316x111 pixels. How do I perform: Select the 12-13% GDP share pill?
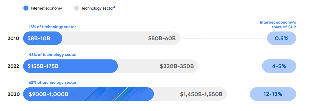pyautogui.click(x=273, y=94)
